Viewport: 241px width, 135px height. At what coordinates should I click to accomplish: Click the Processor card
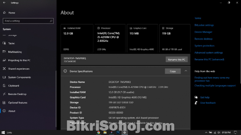(110, 38)
